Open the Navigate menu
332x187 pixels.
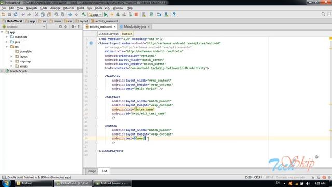coord(32,8)
